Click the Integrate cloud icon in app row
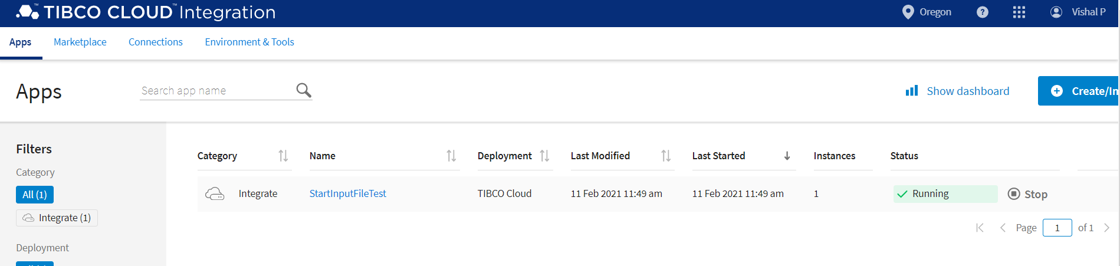1120x266 pixels. pyautogui.click(x=215, y=193)
